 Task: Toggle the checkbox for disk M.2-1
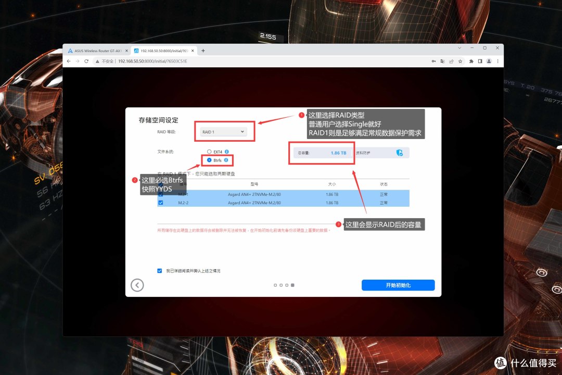161,194
